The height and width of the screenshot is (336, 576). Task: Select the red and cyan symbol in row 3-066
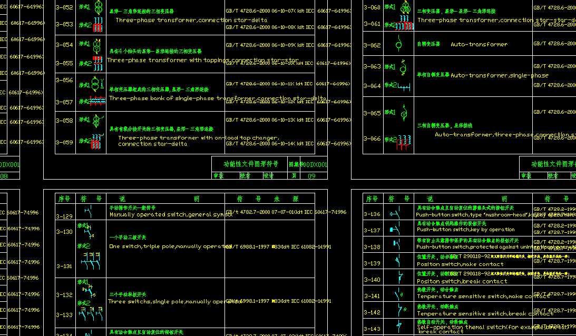coord(403,142)
